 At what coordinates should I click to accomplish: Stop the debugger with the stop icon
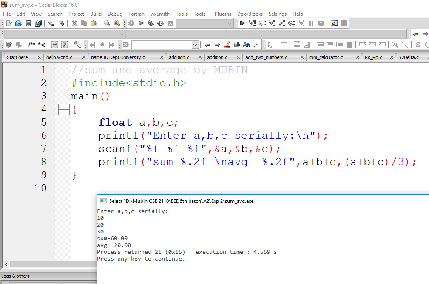tap(321, 23)
